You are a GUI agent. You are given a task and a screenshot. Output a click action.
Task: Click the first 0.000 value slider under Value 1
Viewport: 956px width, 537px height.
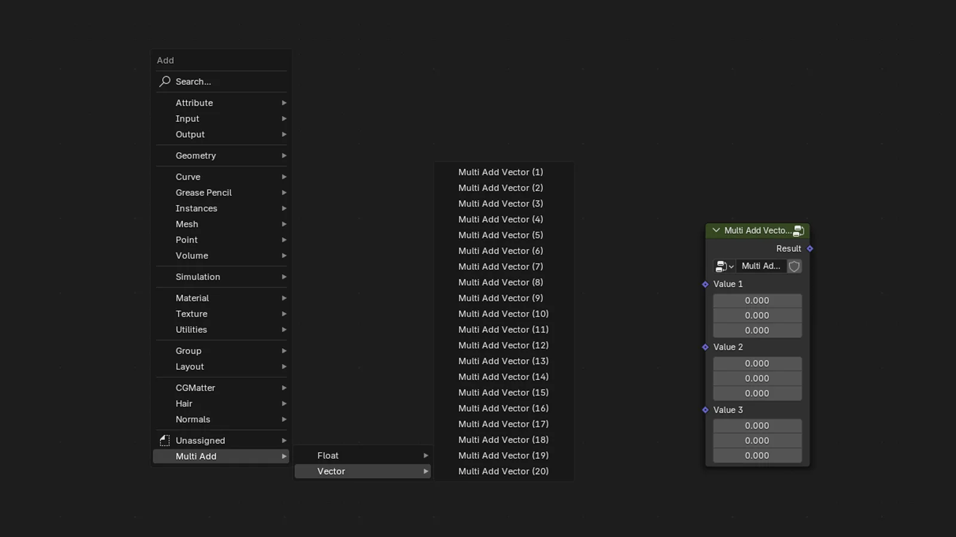point(757,300)
